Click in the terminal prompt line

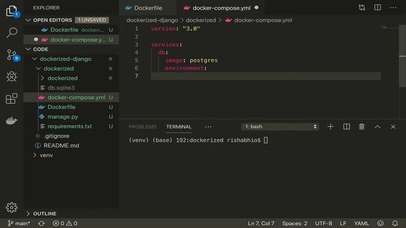click(x=199, y=140)
